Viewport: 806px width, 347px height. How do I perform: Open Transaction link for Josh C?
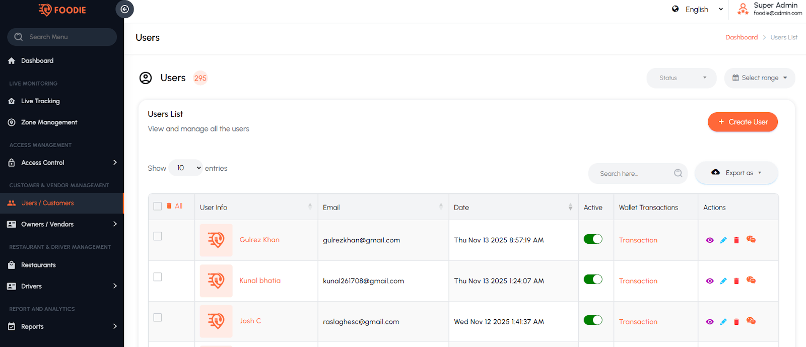coord(638,322)
